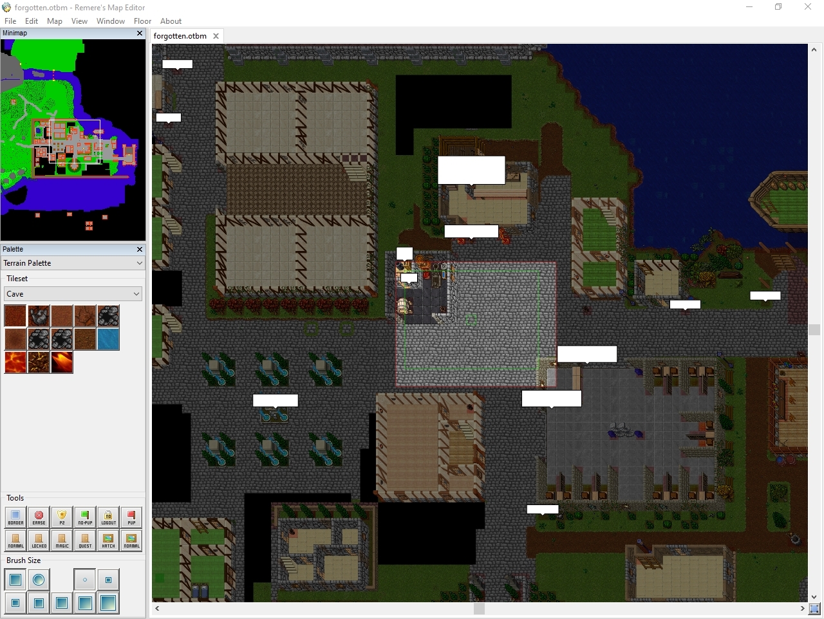
Task: Pick the Normal door tool
Action: (x=15, y=540)
